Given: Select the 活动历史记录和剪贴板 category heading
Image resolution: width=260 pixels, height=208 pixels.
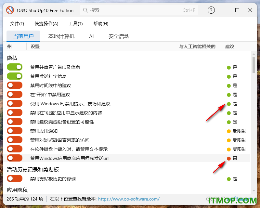Looking at the screenshot, I should [33, 170].
